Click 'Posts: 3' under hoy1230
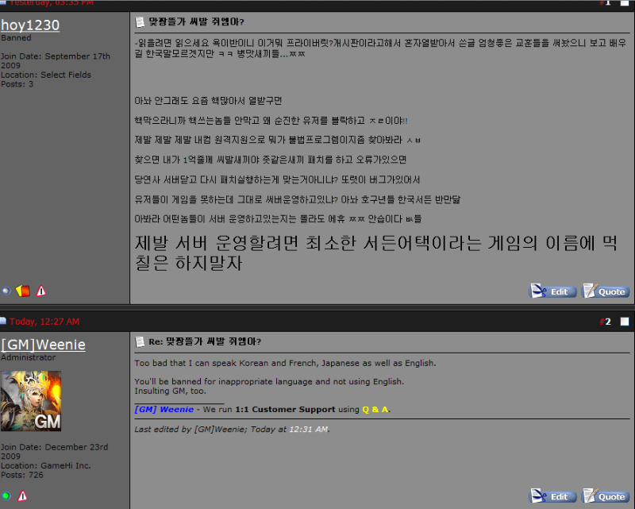The height and width of the screenshot is (509, 635). (17, 84)
